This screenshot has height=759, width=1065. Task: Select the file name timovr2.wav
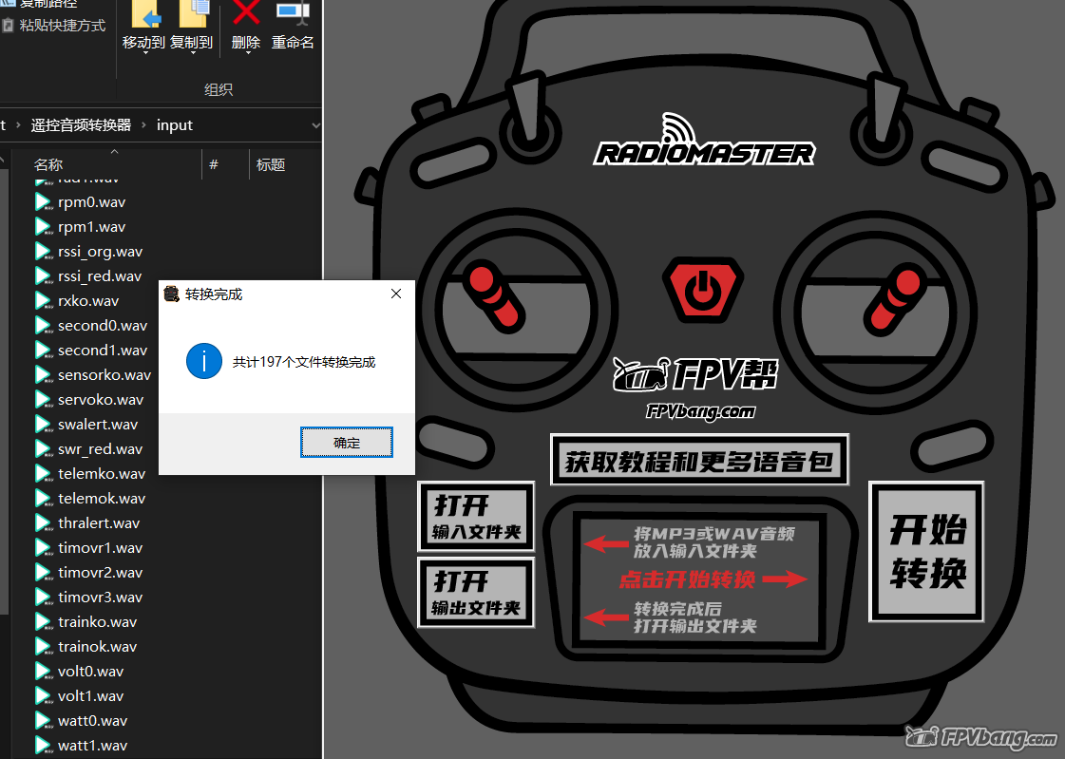(x=100, y=572)
